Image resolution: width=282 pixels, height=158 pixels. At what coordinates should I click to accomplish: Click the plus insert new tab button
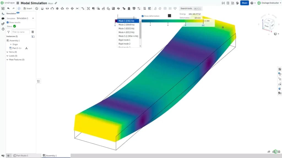pos(8,156)
